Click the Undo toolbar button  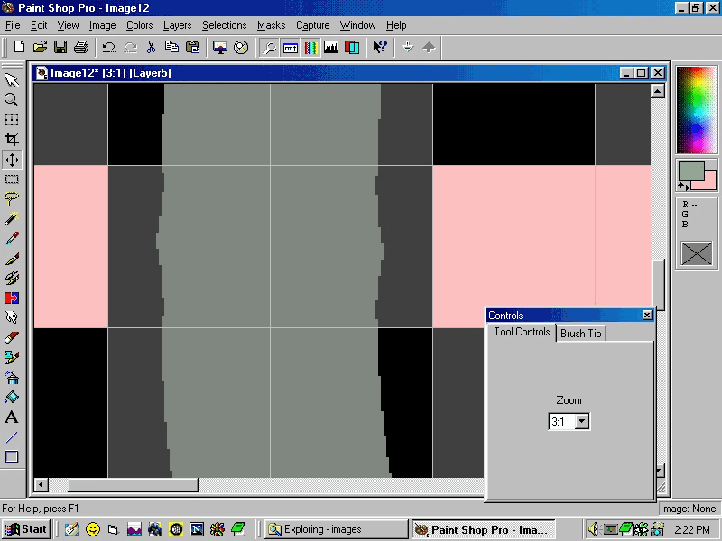108,47
